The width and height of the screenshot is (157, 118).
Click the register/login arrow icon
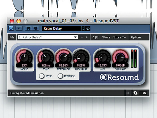click(128, 93)
